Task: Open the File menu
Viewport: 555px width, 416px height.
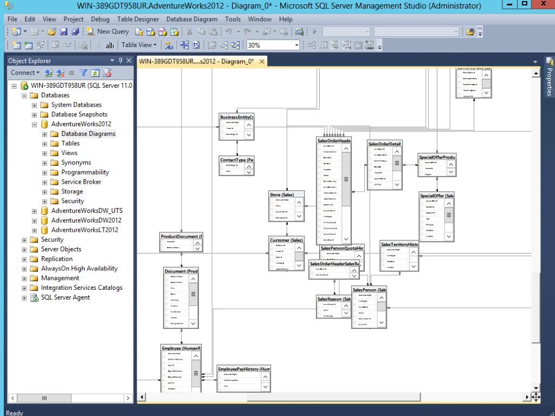Action: click(x=12, y=19)
